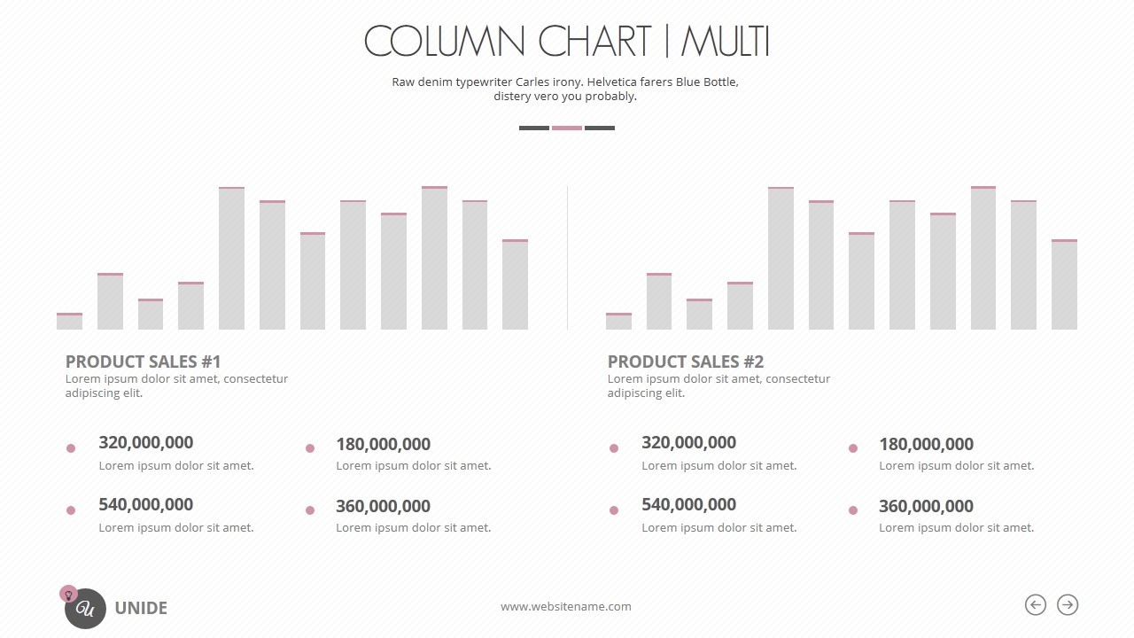The width and height of the screenshot is (1134, 638).
Task: Click the COLUMN CHART | MULTI title
Action: pyautogui.click(x=566, y=42)
